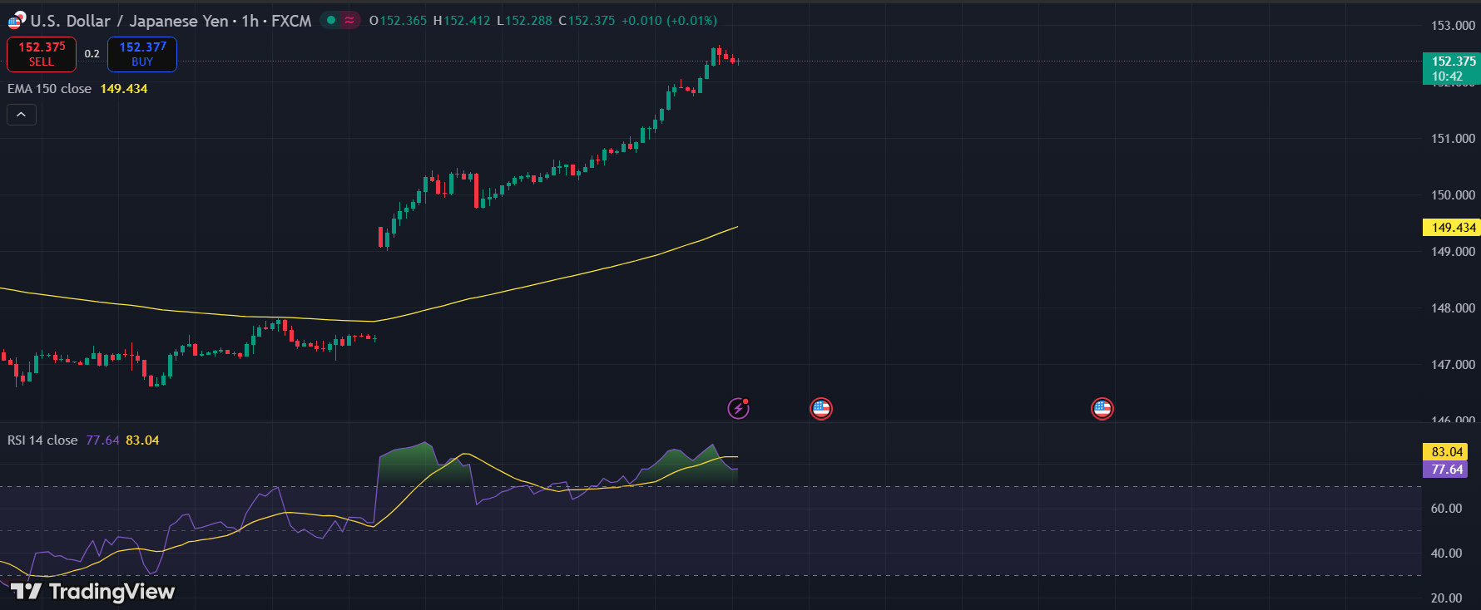Viewport: 1481px width, 610px height.
Task: Click the TradingView logo
Action: (92, 591)
